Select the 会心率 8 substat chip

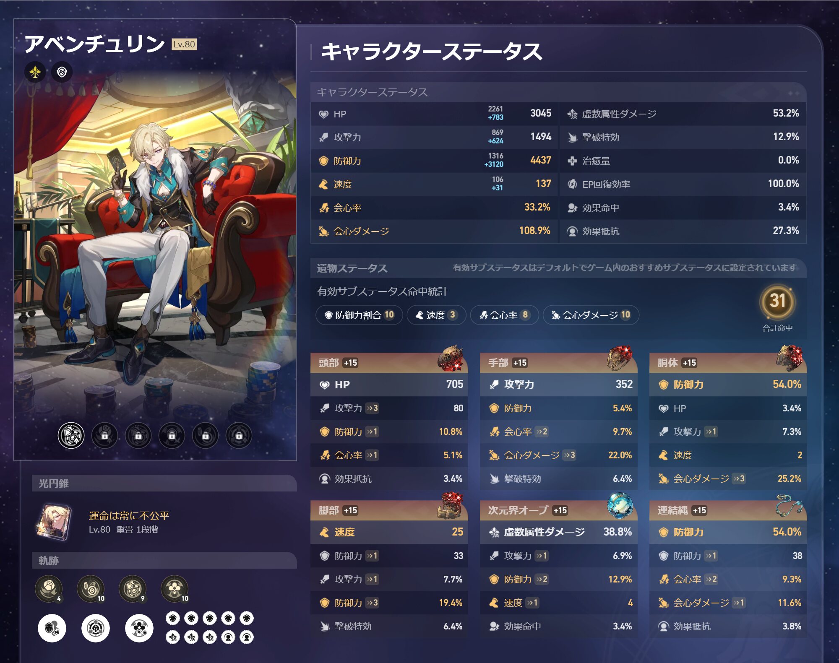(504, 315)
